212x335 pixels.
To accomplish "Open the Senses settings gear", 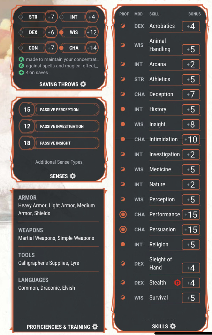I will (x=73, y=176).
